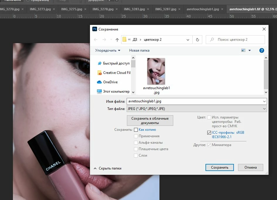
Task: Open Quick access (Быстрый доступ) location
Action: point(113,63)
